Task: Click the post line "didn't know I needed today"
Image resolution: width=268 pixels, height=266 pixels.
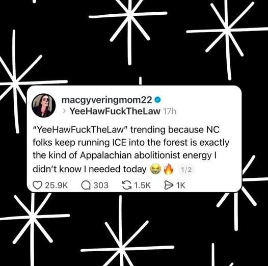Action: tap(90, 169)
